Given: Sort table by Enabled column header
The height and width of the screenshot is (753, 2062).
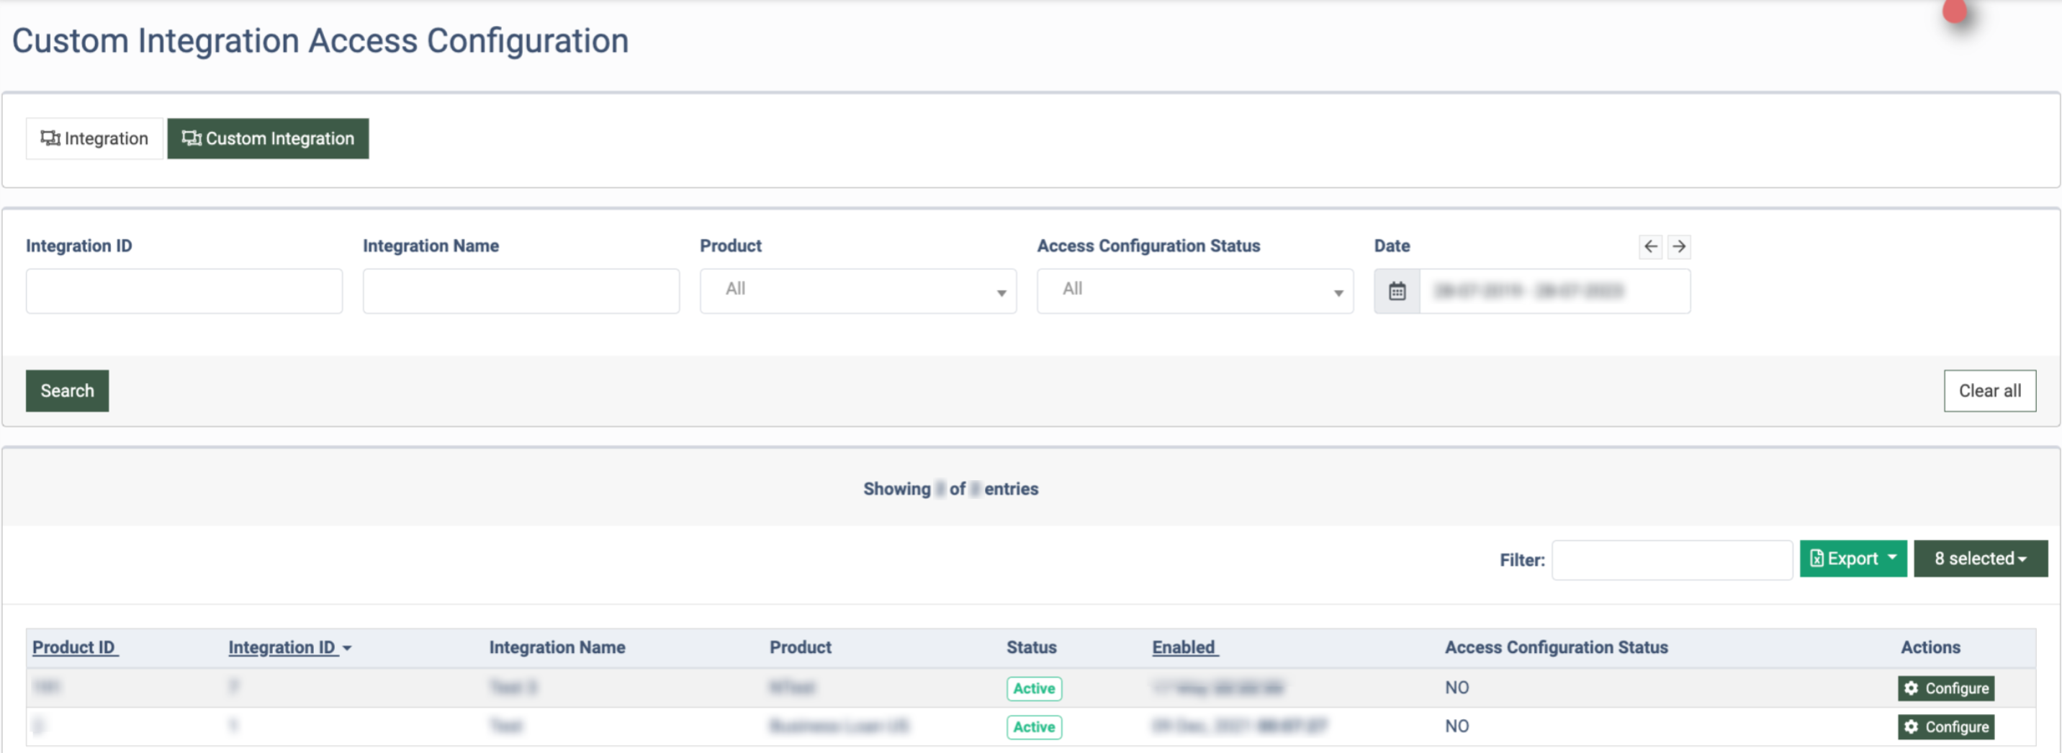Looking at the screenshot, I should tap(1184, 647).
